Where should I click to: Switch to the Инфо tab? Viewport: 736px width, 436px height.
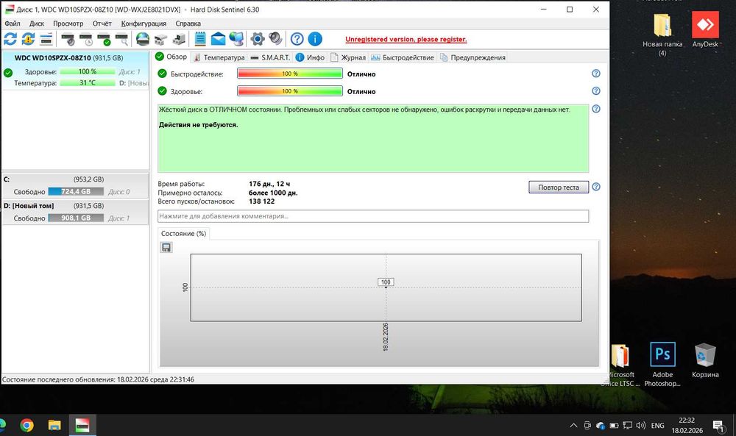tap(311, 57)
